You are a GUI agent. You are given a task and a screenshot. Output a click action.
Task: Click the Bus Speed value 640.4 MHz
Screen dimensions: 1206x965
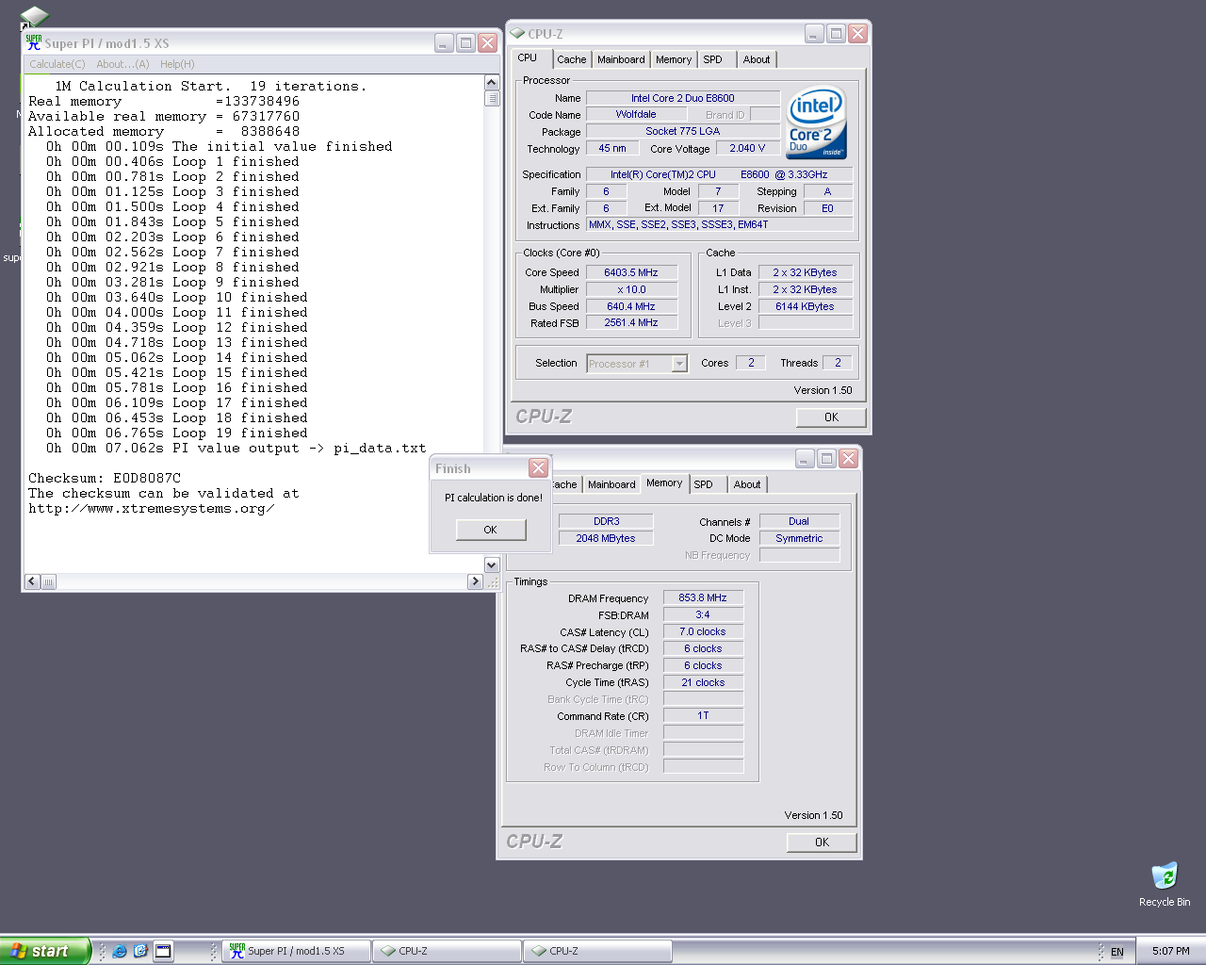pos(631,306)
